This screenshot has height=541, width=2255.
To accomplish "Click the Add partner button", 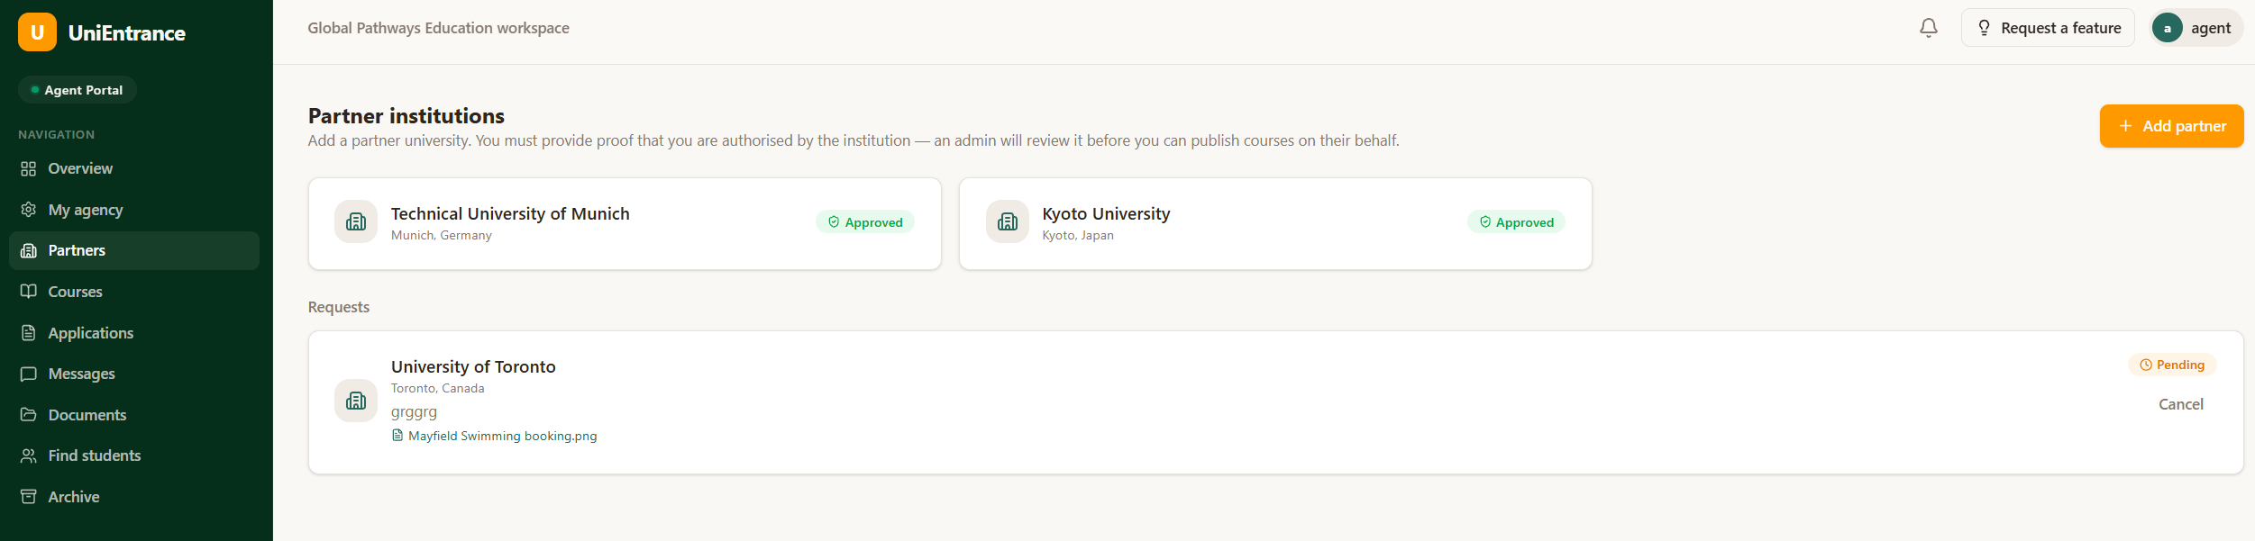I will click(2171, 126).
